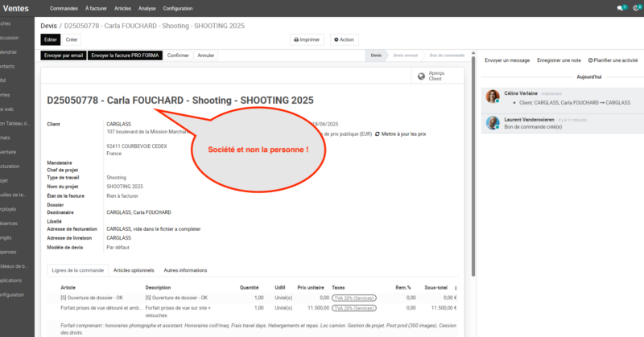Switch to the Autres informations tab
The width and height of the screenshot is (644, 337).
pos(185,269)
